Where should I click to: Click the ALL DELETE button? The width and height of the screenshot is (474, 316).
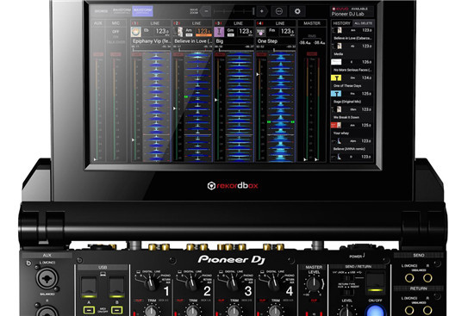363,23
